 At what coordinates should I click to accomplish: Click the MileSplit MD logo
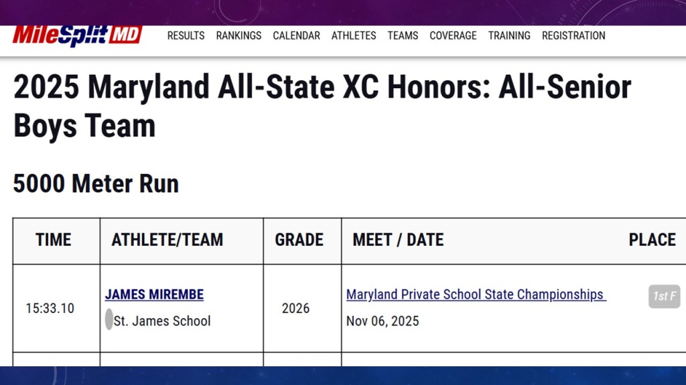[x=76, y=35]
